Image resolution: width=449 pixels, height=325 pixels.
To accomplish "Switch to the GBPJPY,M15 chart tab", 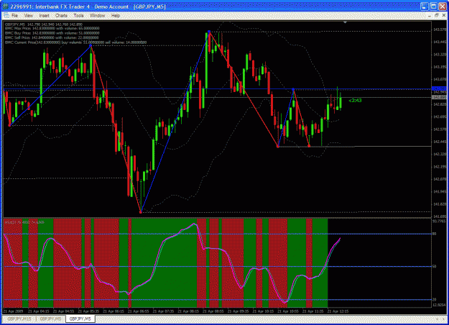I will (x=19, y=319).
